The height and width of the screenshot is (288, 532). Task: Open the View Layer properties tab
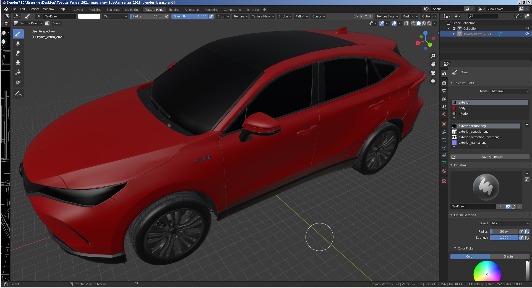(x=444, y=99)
